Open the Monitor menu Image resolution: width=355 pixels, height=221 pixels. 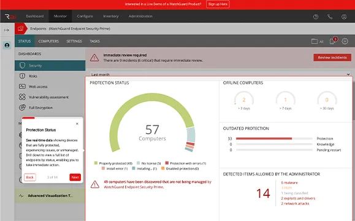[x=60, y=17]
